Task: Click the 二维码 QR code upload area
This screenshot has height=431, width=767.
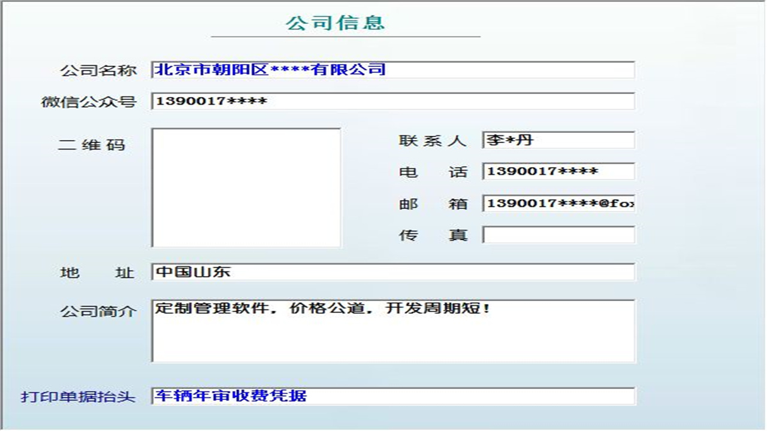Action: pos(246,187)
